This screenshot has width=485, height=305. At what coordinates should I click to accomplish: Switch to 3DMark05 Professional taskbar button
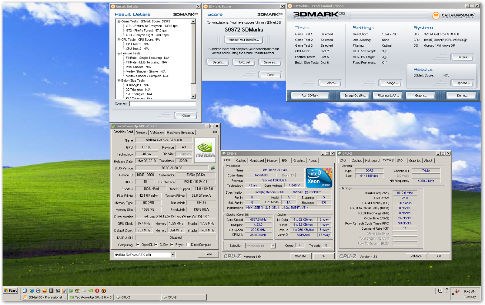point(45,297)
